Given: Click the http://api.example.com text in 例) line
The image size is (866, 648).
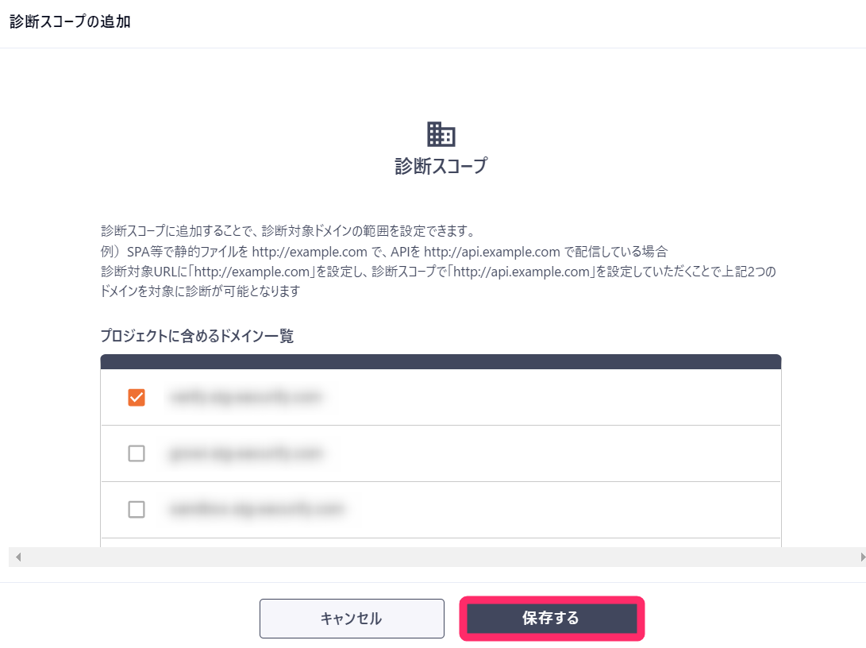Looking at the screenshot, I should pos(492,252).
